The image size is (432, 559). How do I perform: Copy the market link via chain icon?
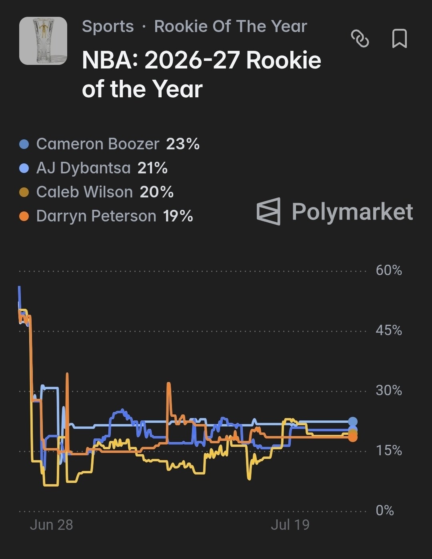tap(360, 38)
